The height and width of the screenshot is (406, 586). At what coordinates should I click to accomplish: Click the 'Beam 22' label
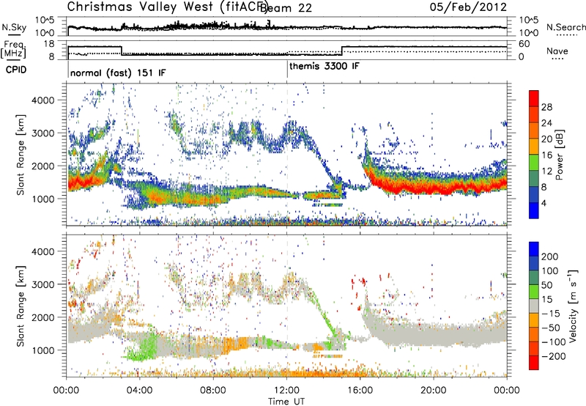[x=286, y=8]
